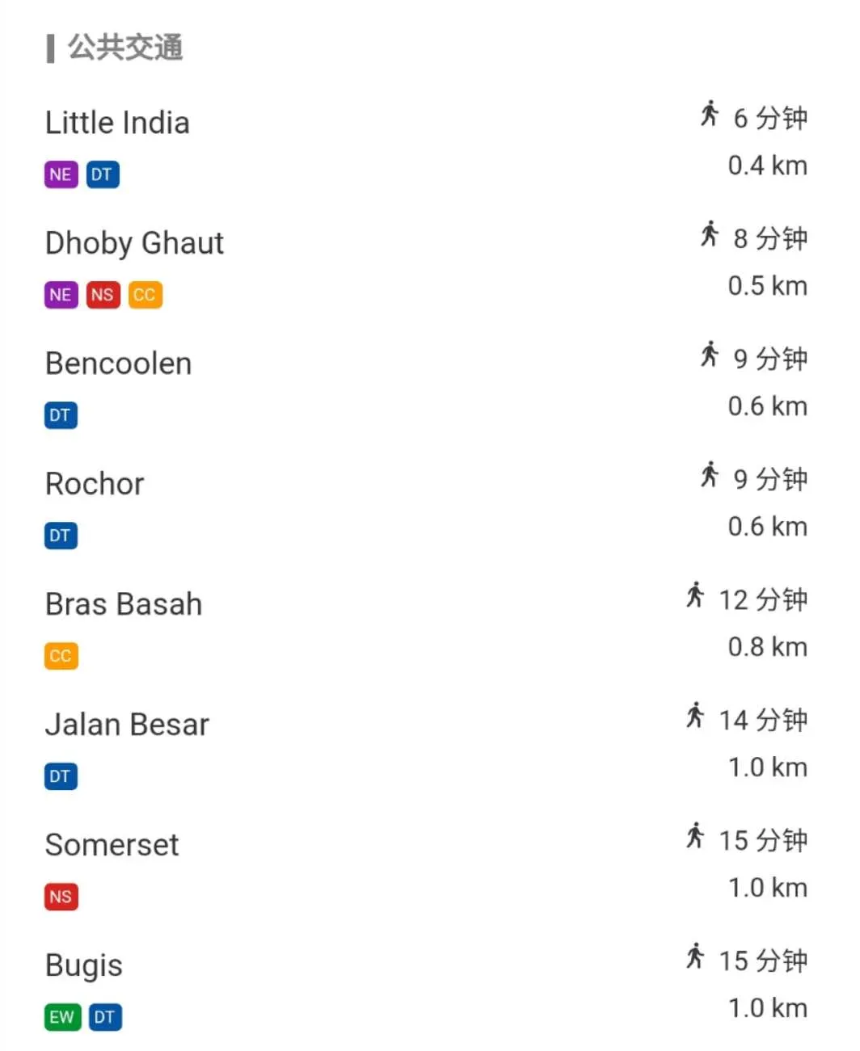This screenshot has height=1051, width=860.
Task: Open the Jalan Besar station entry
Action: (x=427, y=747)
